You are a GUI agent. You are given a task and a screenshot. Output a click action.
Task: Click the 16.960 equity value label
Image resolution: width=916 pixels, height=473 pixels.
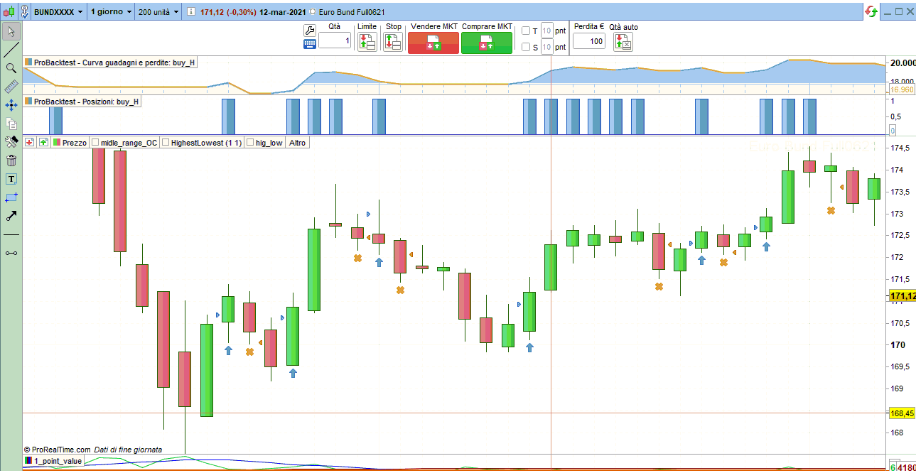[x=902, y=90]
